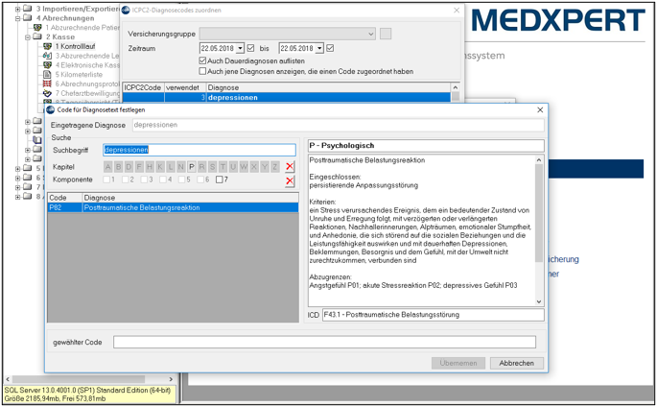Click the title icon of Code für Diagnosetext festlegen dialog
Image resolution: width=657 pixels, height=407 pixels.
point(51,109)
